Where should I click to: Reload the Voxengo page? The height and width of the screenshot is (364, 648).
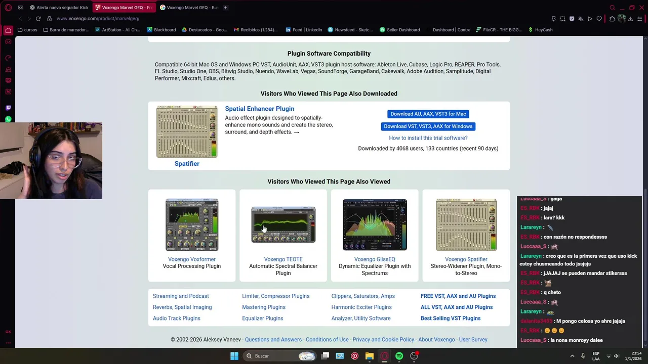(x=38, y=19)
